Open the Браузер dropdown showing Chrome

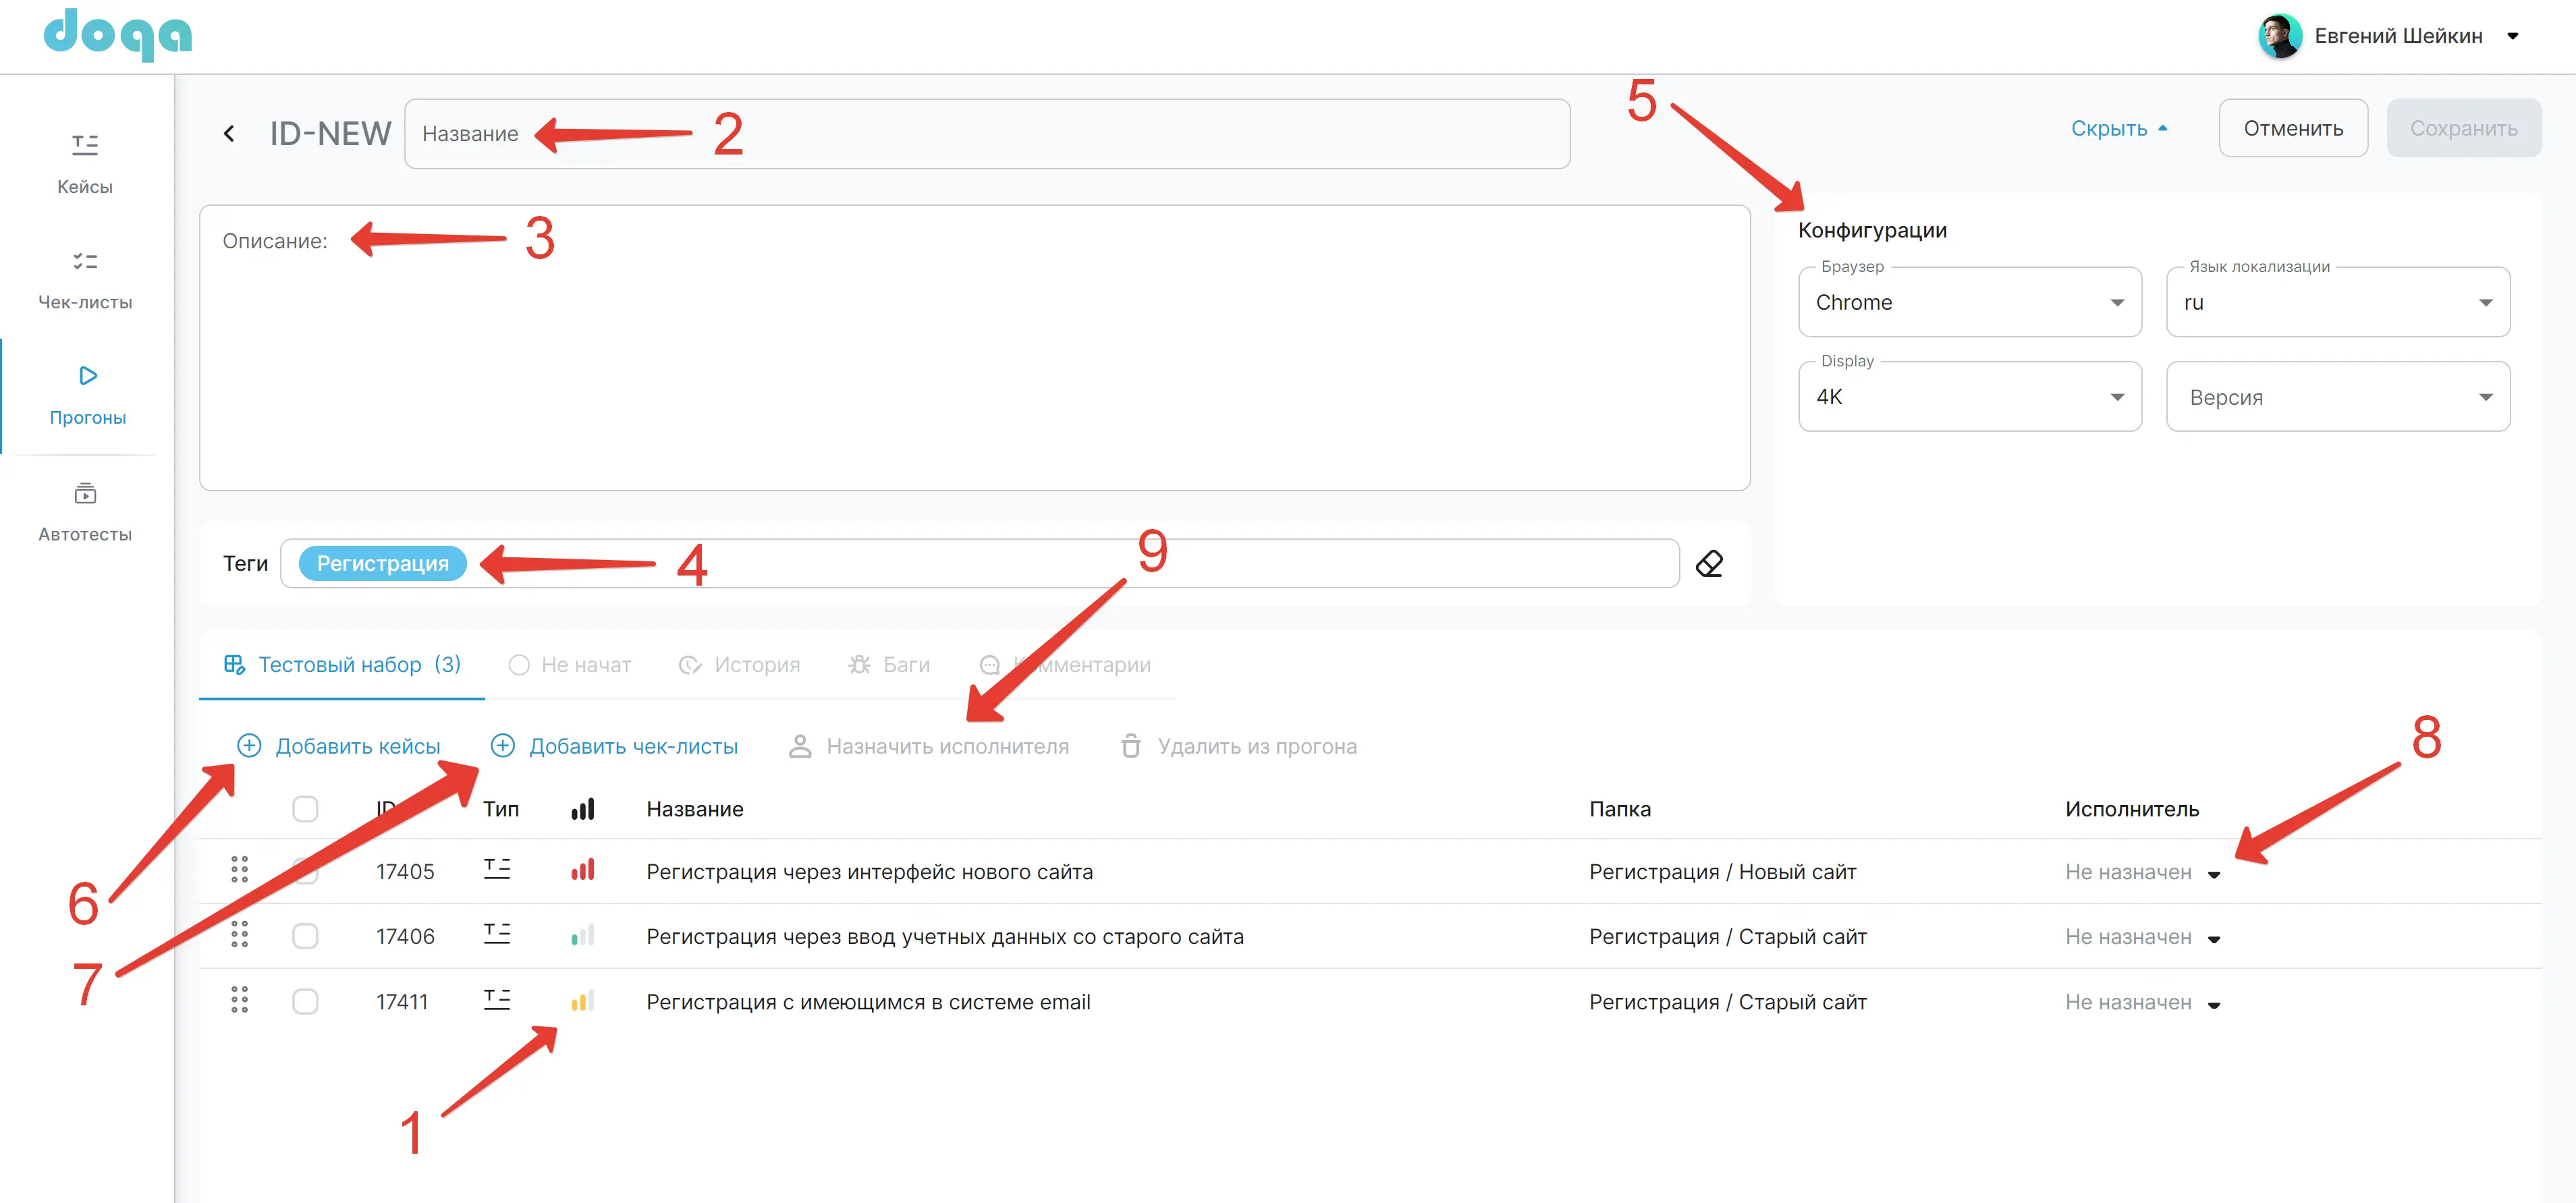pyautogui.click(x=1969, y=302)
